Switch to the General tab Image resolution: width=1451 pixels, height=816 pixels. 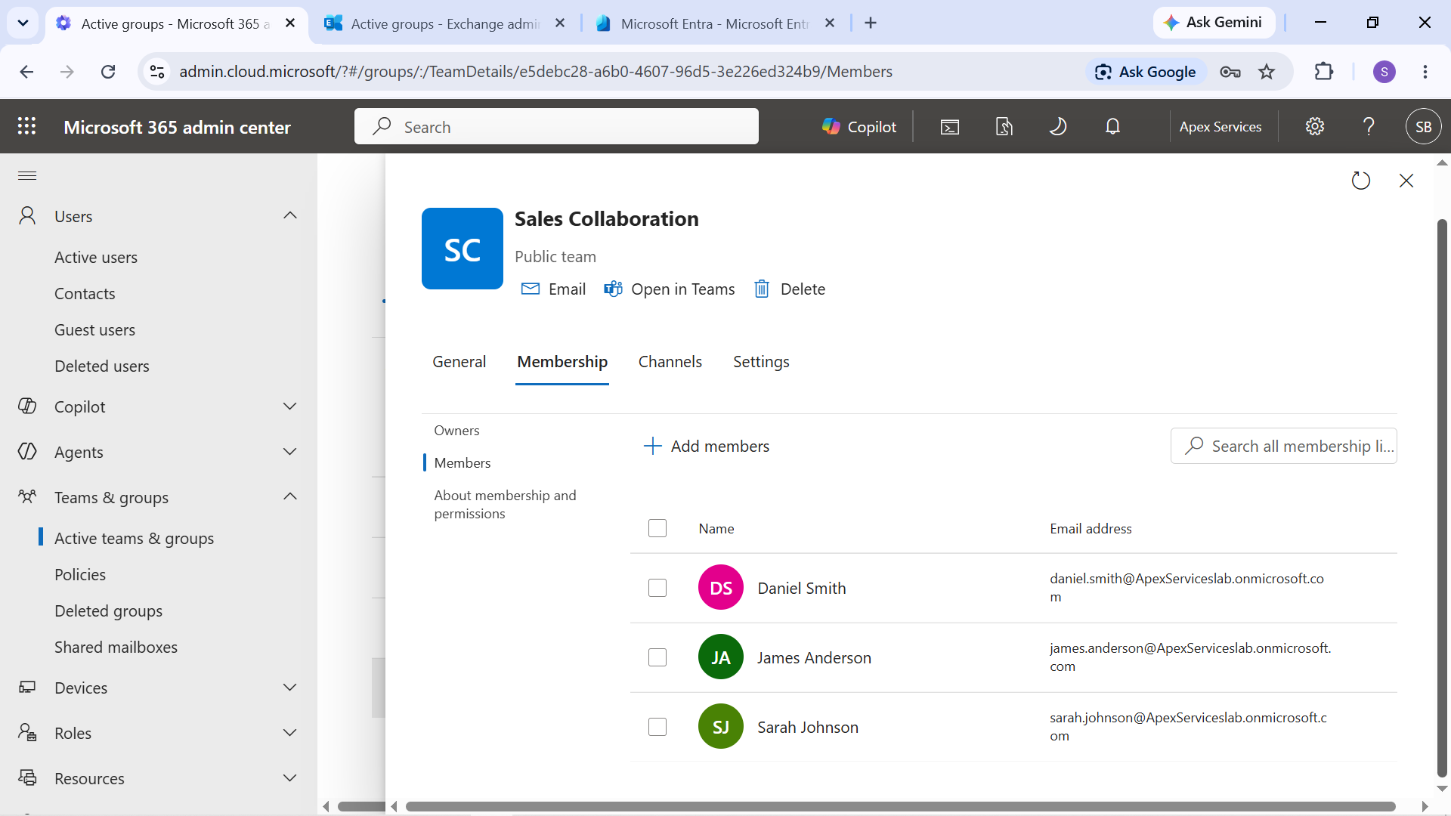pos(459,362)
